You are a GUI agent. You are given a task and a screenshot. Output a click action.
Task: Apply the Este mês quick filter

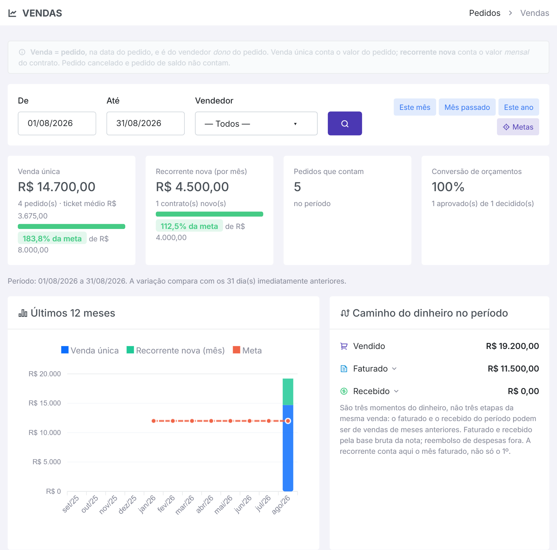point(415,107)
